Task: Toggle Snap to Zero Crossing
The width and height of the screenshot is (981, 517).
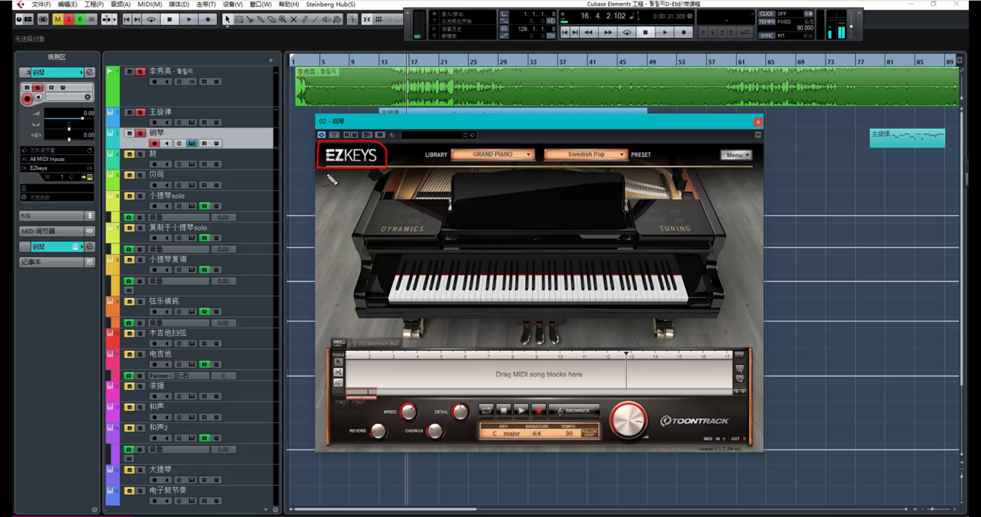Action: pos(353,19)
